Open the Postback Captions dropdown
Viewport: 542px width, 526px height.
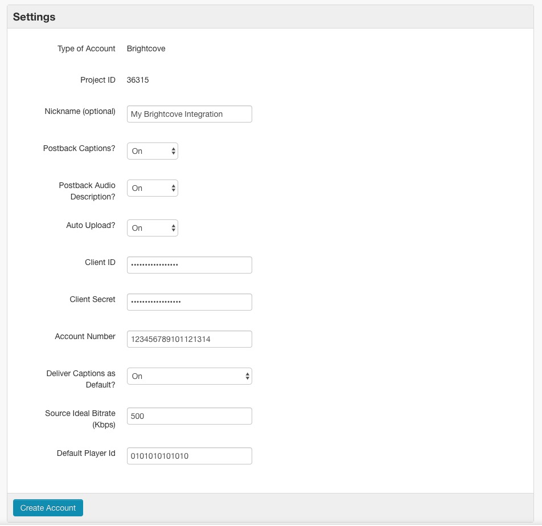tap(153, 151)
